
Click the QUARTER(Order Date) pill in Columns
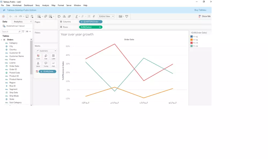(91, 22)
